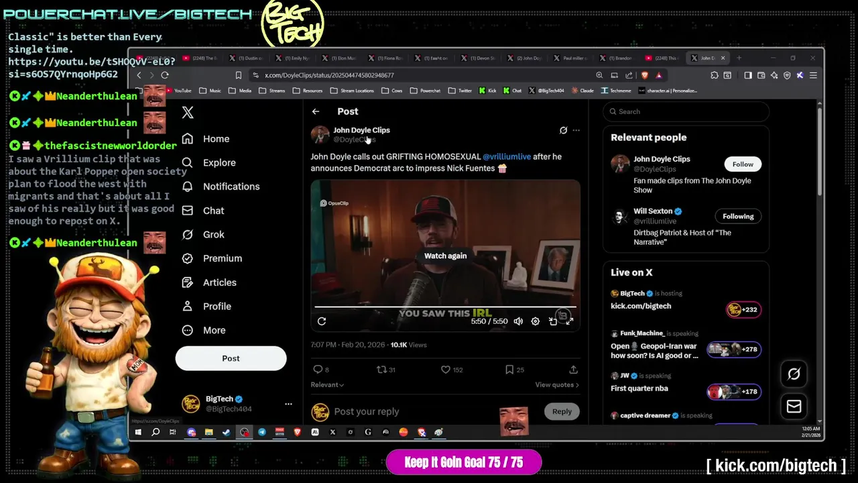The image size is (858, 483).
Task: Join First quarter nba space +178
Action: tap(734, 392)
